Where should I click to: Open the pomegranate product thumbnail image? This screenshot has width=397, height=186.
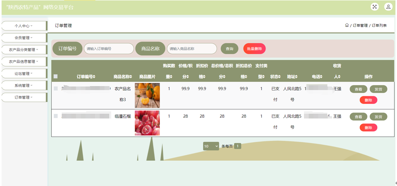147,123
